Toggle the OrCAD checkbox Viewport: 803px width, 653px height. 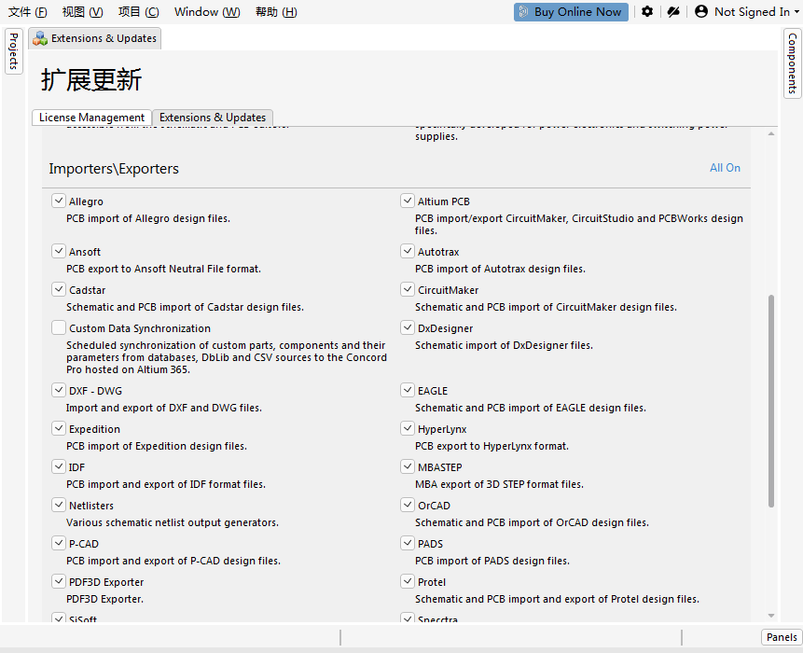[408, 505]
